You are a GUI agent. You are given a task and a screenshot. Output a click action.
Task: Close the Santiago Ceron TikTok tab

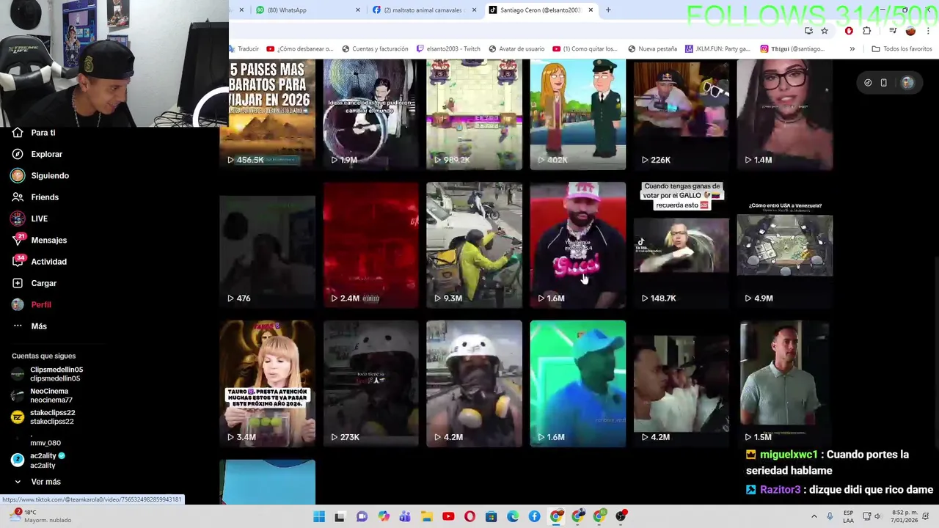coord(590,10)
